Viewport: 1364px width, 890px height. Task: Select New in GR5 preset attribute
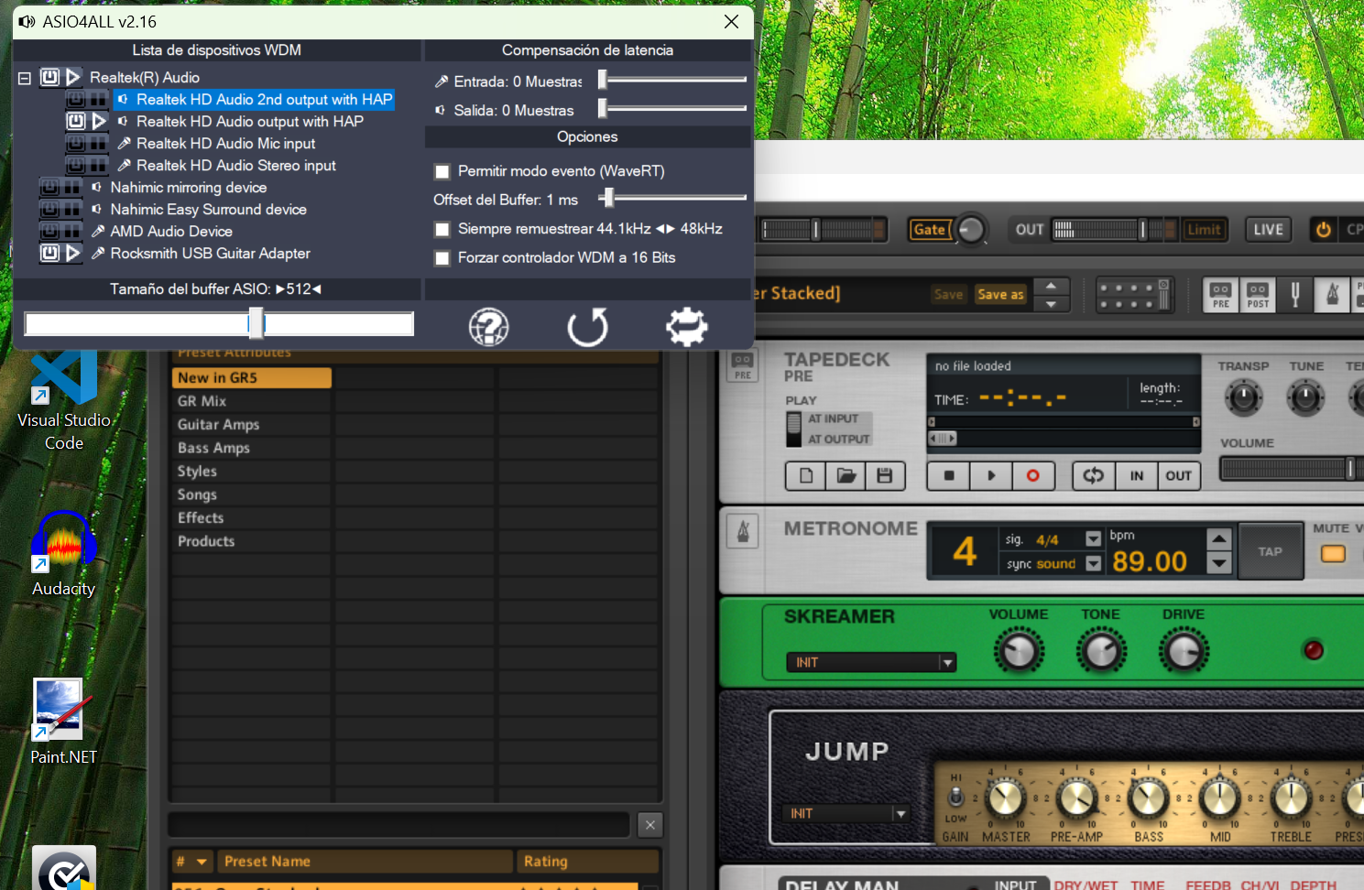tap(252, 377)
